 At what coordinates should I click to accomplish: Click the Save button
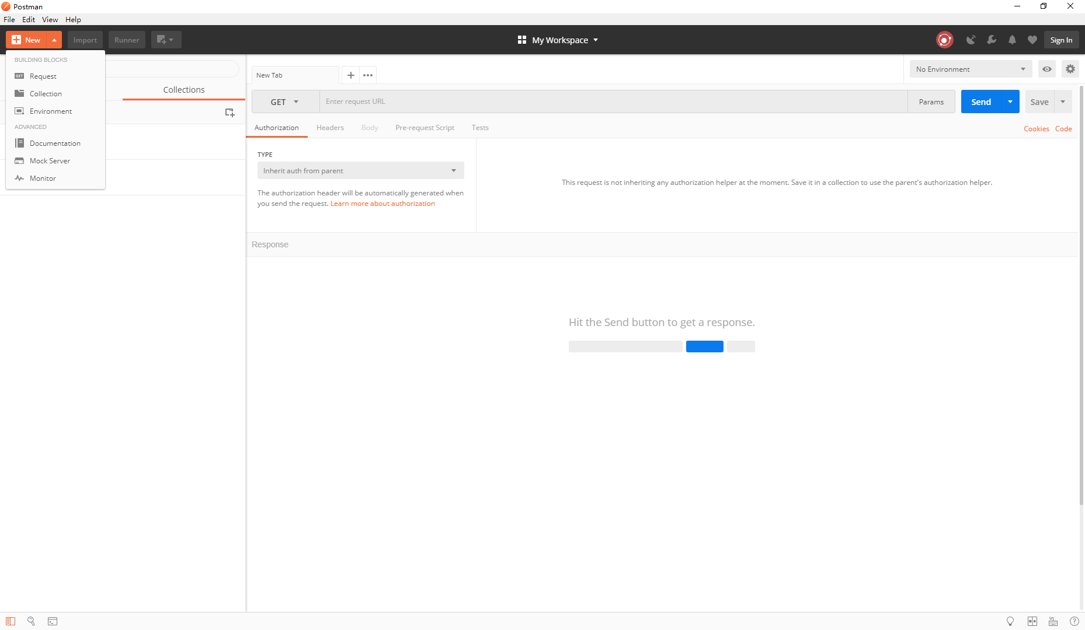coord(1039,101)
